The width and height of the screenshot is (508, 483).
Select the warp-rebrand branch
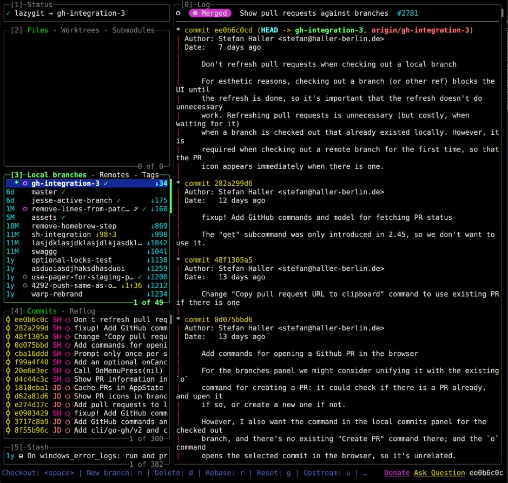click(x=87, y=294)
